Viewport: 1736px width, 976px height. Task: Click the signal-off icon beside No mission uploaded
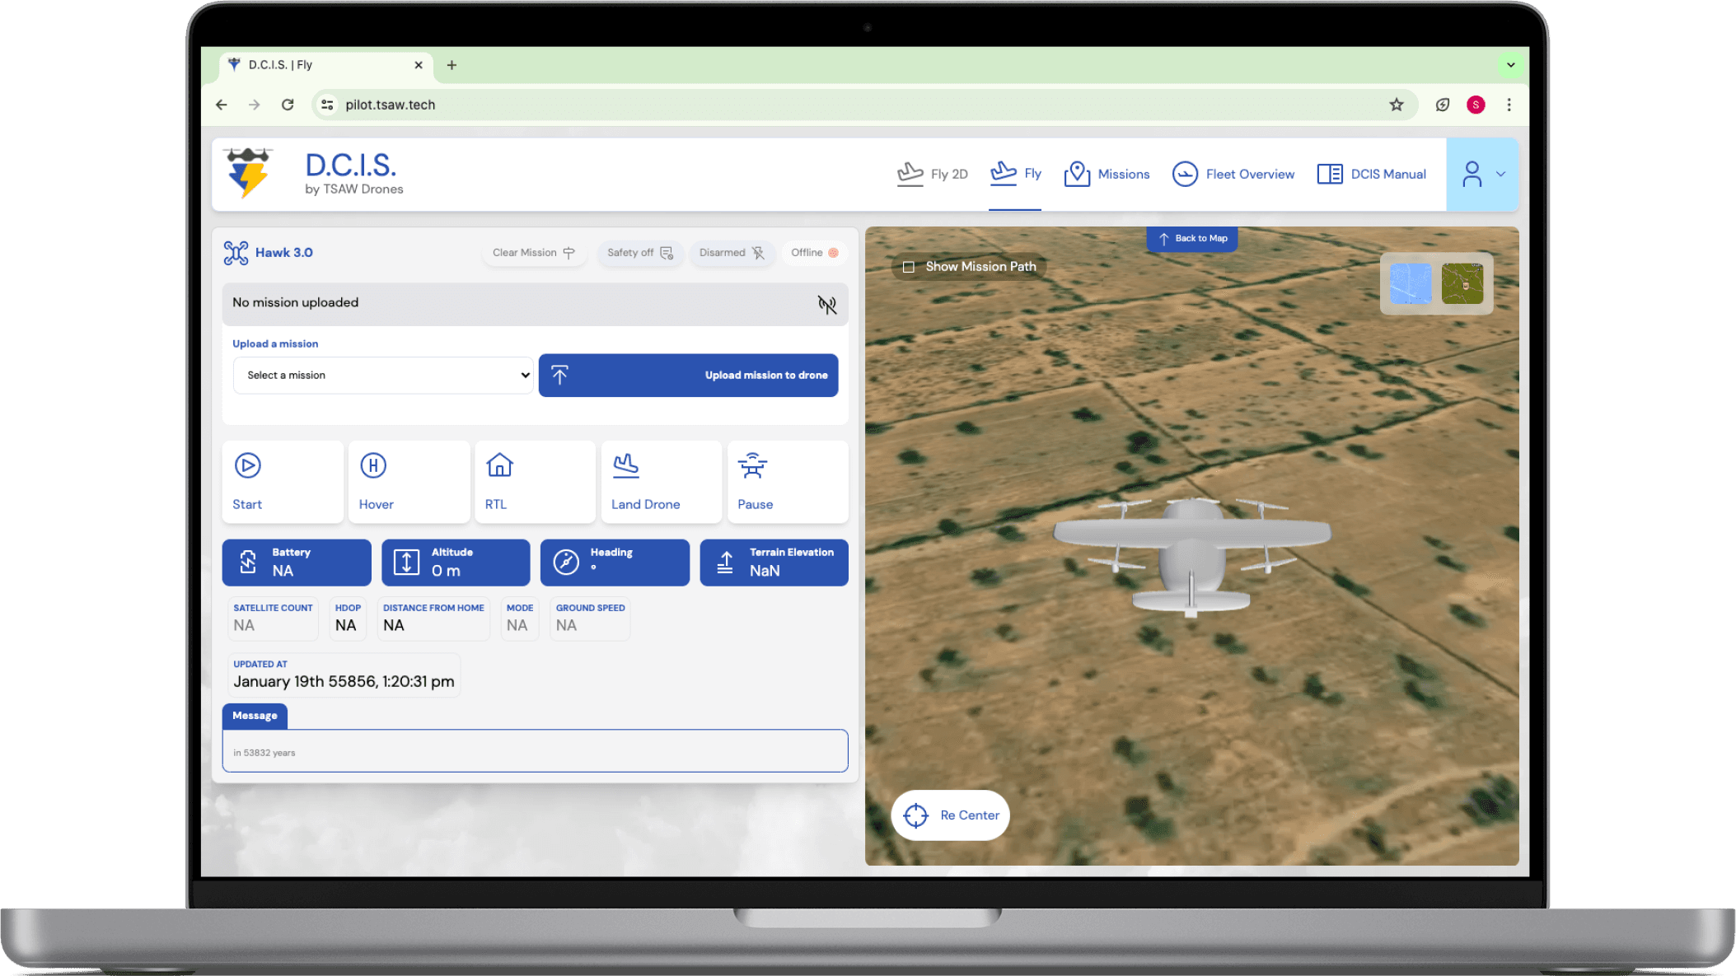(826, 305)
